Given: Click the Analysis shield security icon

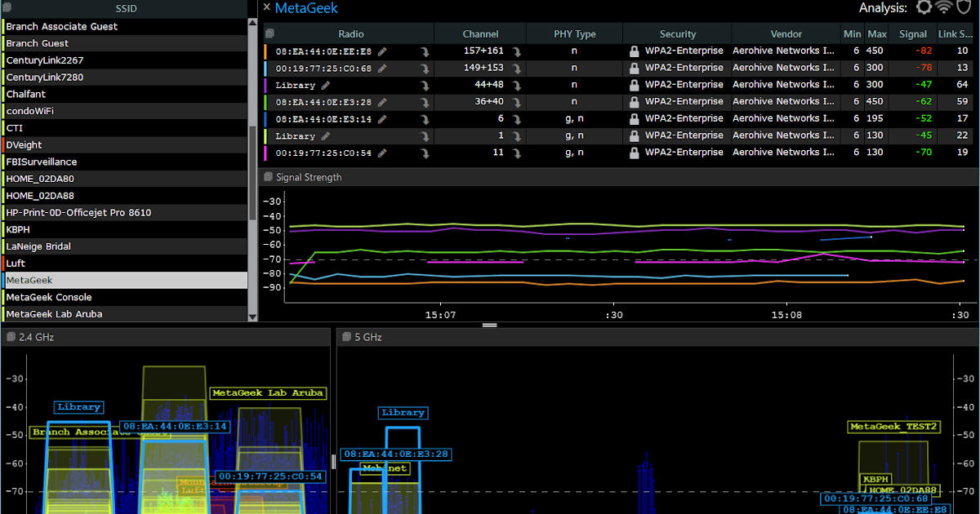Looking at the screenshot, I should coord(964,7).
